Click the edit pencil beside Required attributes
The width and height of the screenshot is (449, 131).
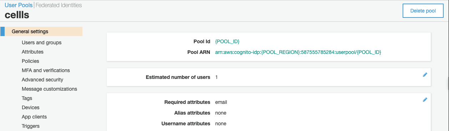425,100
